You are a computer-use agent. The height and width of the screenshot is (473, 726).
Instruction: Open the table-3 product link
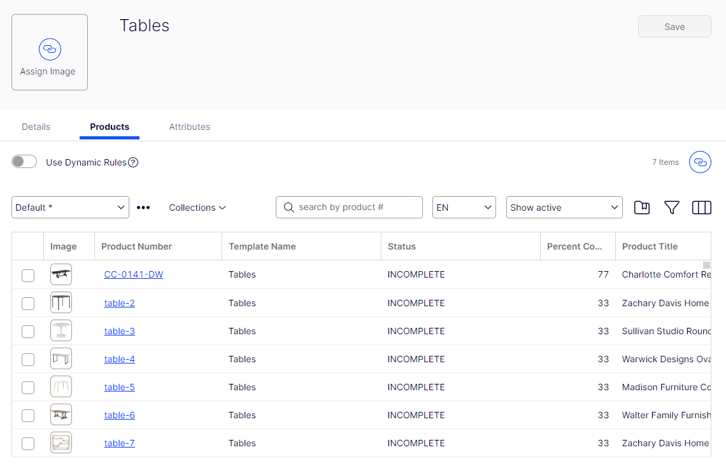click(119, 331)
